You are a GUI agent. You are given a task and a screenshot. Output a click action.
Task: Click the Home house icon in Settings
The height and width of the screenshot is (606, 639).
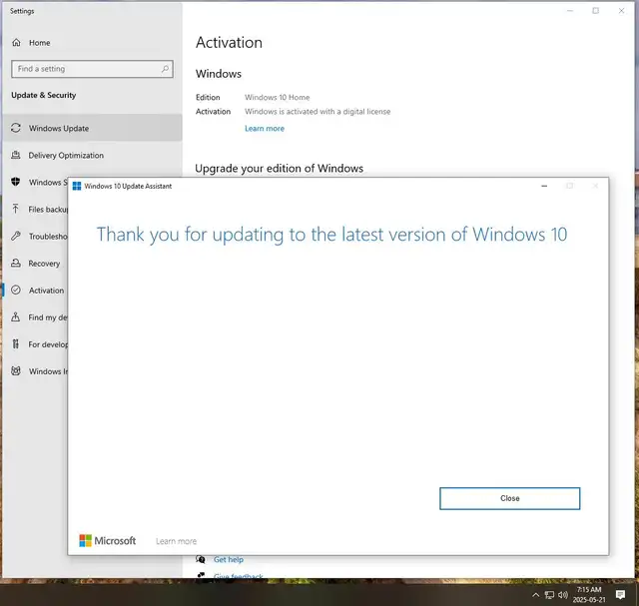tap(16, 42)
